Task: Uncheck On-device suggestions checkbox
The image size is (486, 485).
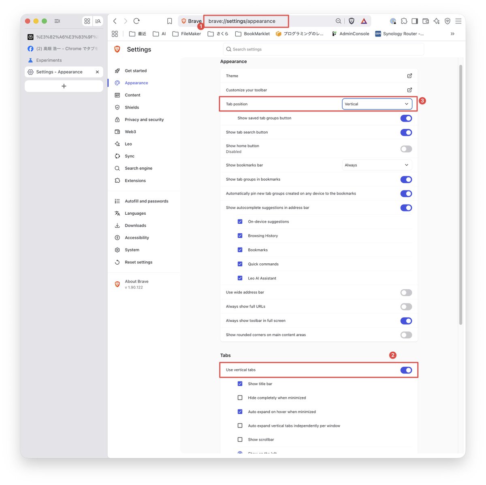Action: (x=240, y=222)
